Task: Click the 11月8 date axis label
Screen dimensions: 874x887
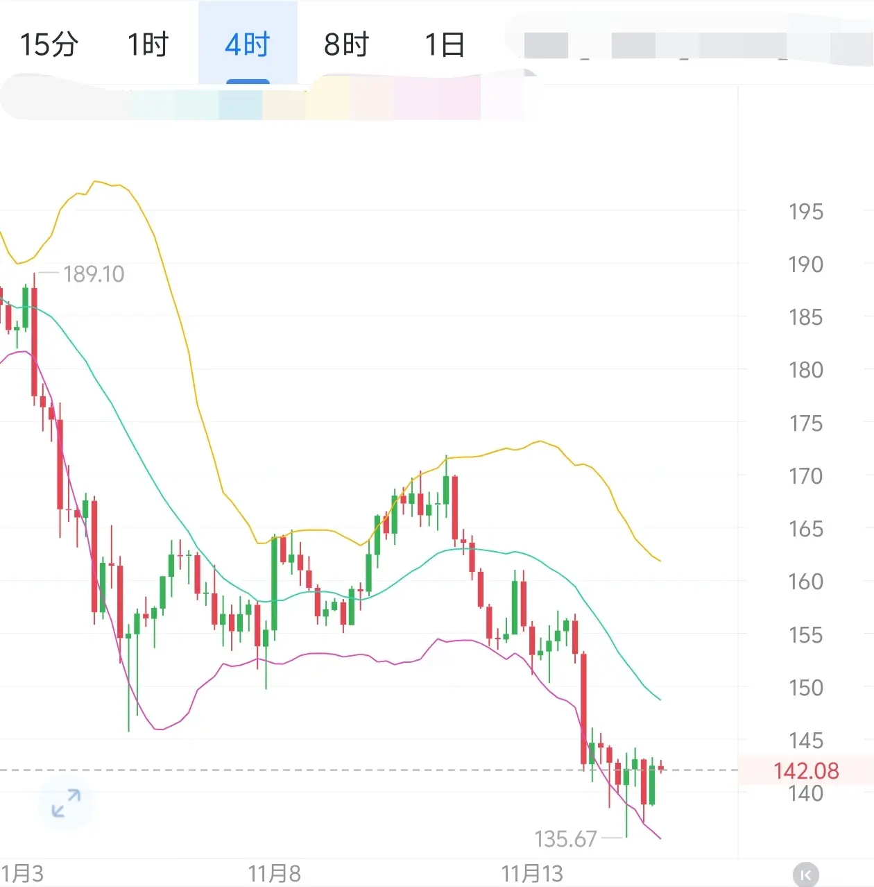Action: point(275,874)
